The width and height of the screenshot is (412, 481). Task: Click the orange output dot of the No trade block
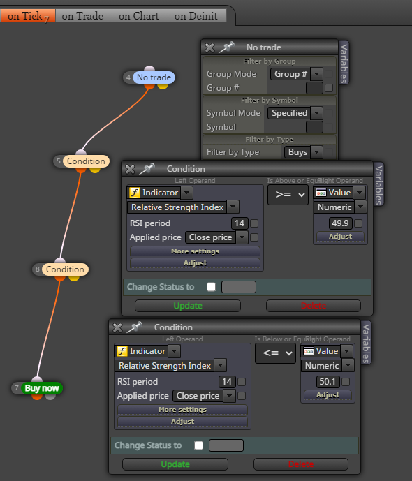(x=149, y=86)
